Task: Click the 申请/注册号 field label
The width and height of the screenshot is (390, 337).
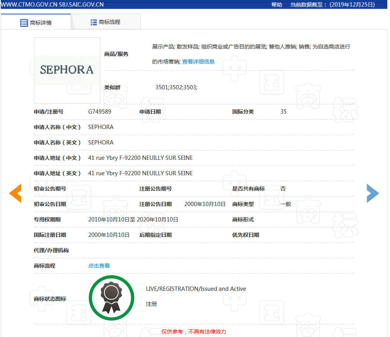Action: (49, 112)
